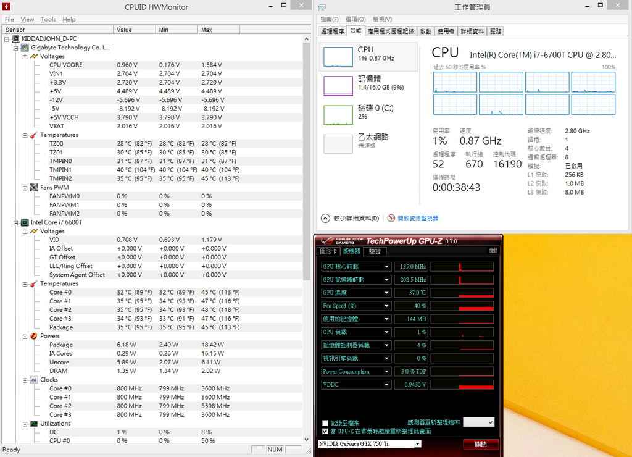Click the waveform icon beside Clocks

(34, 380)
